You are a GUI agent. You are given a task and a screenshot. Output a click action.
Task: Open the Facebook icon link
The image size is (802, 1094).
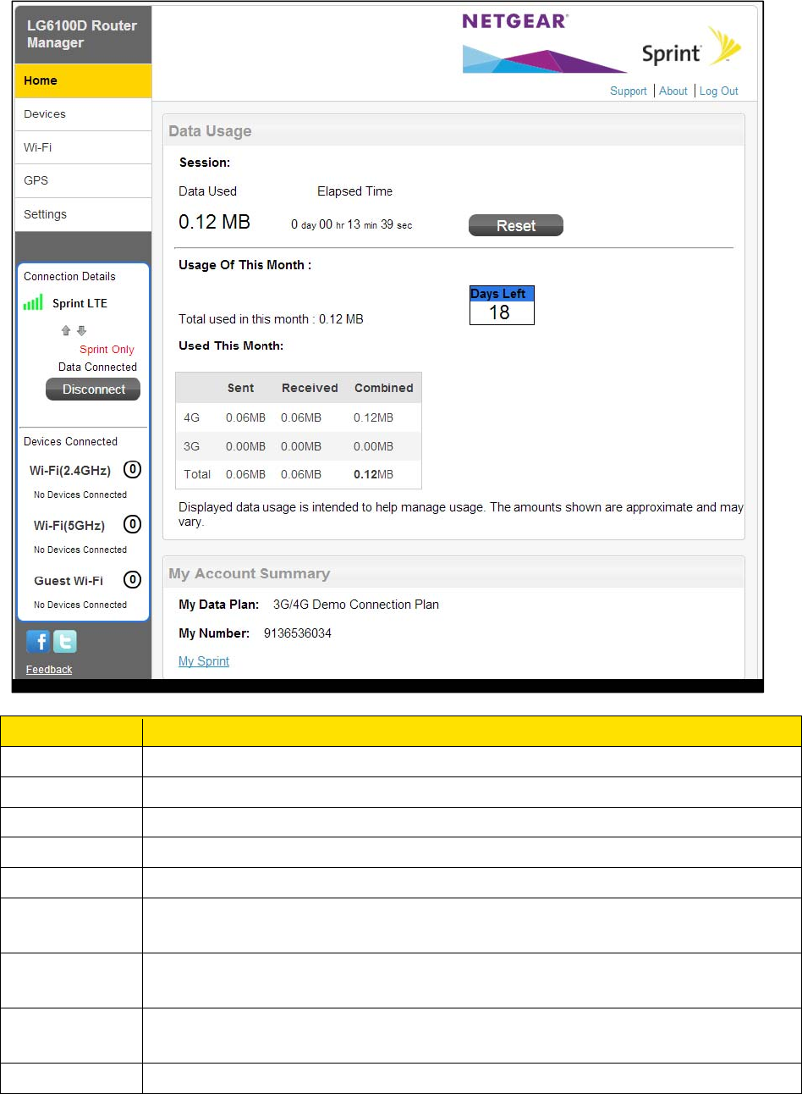(38, 642)
